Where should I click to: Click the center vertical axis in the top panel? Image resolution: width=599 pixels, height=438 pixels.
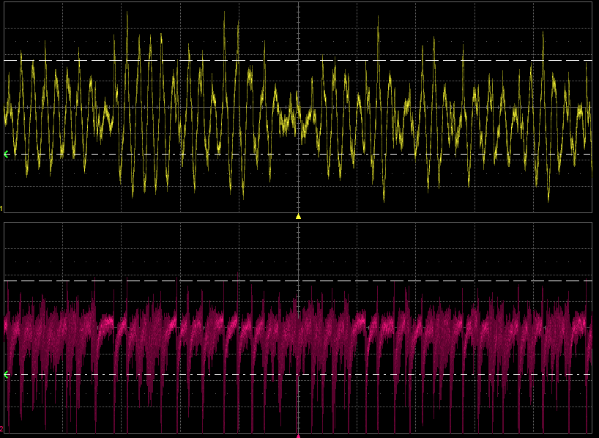[298, 44]
